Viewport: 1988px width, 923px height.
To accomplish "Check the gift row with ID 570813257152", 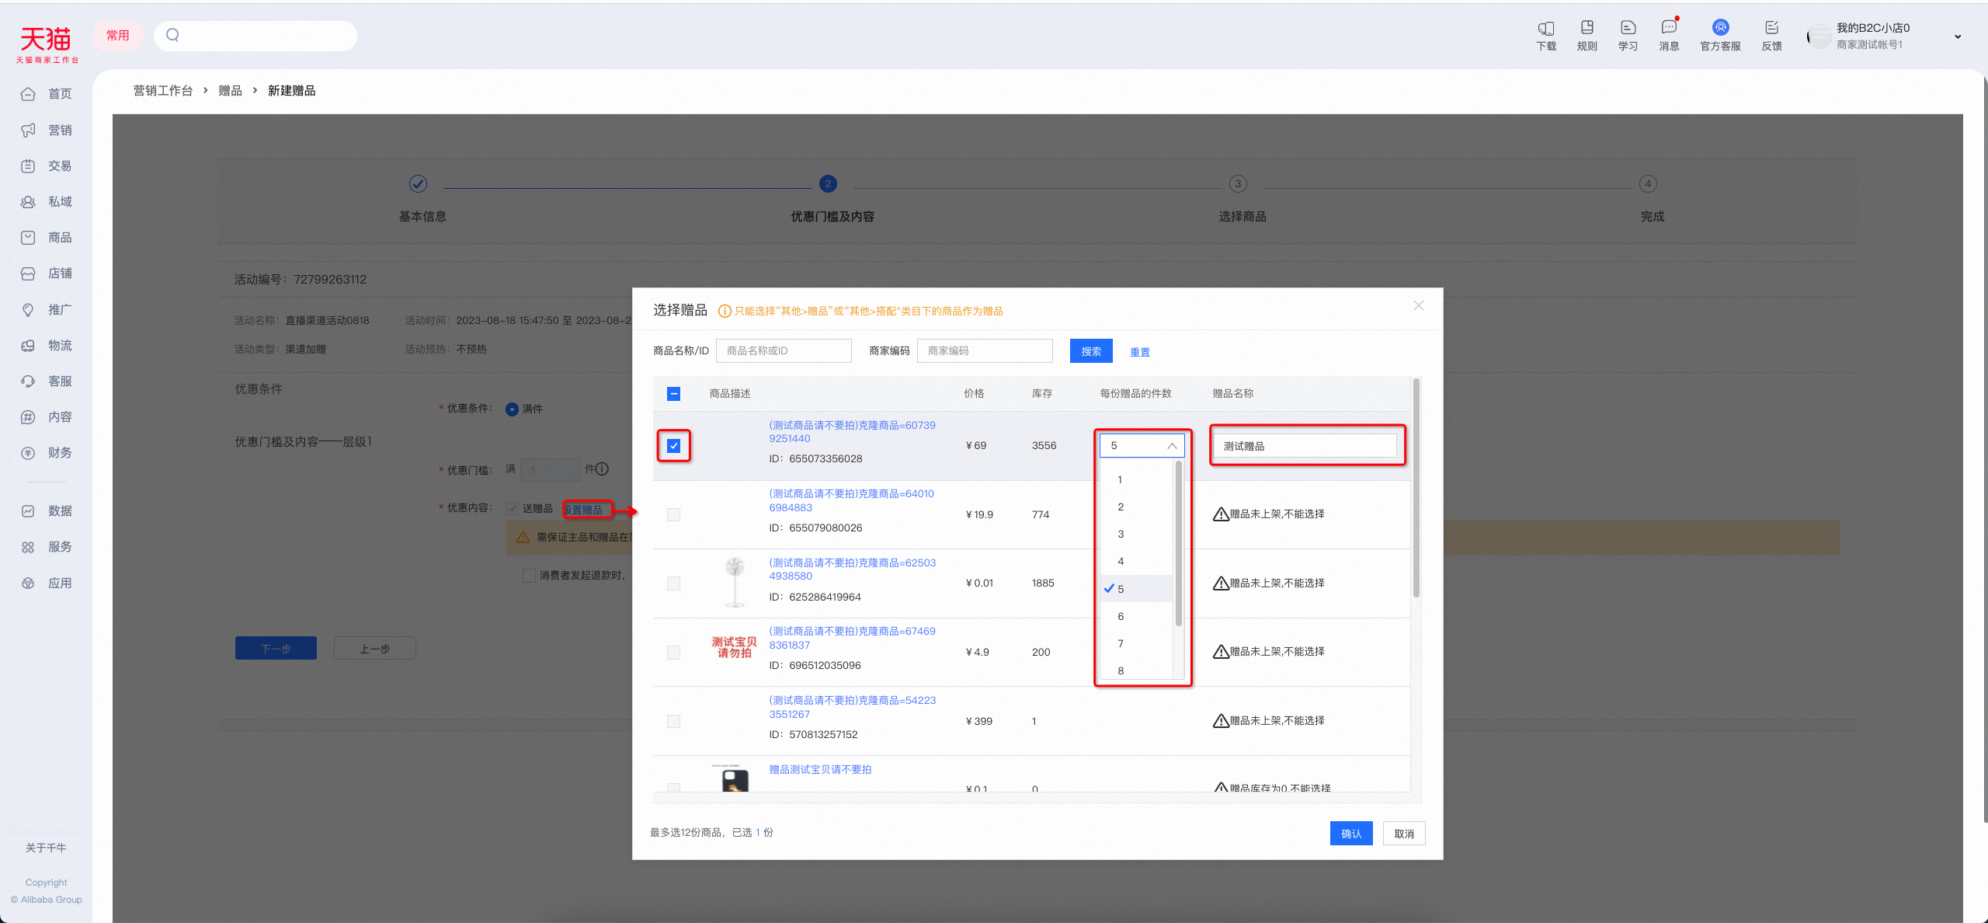I will 673,721.
